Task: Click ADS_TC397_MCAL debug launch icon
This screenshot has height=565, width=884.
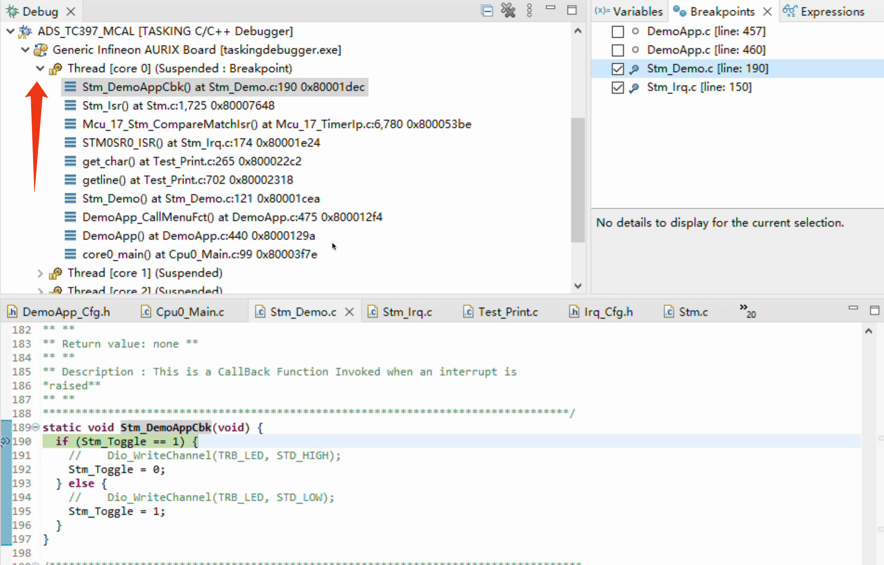Action: point(26,31)
